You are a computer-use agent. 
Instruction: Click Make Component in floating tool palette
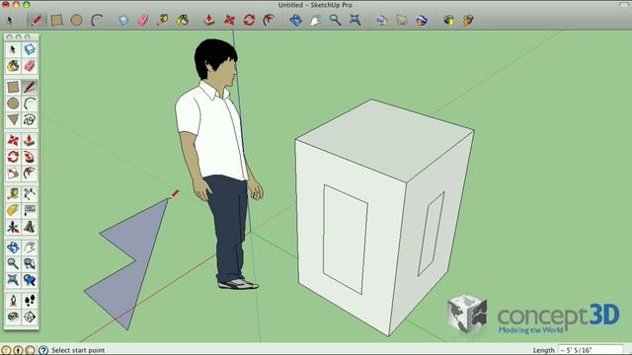(x=30, y=49)
